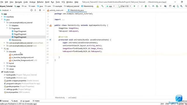Collapse the res folder
Viewport: 187px width, 105px height.
click(2, 48)
